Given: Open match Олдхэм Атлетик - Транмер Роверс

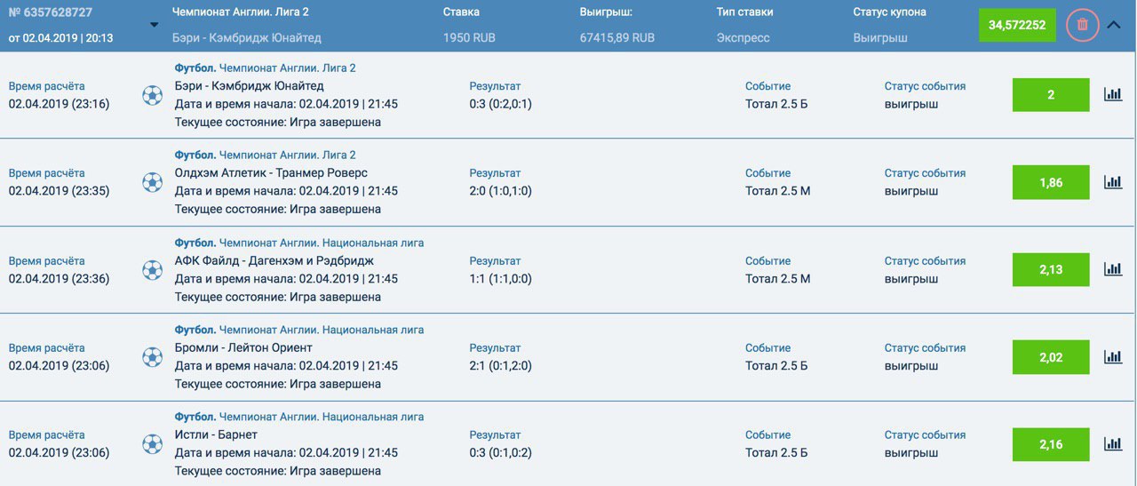Looking at the screenshot, I should coord(271,173).
